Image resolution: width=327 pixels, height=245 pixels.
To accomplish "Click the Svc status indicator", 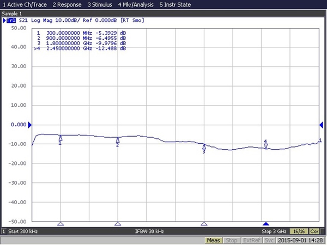I will tap(269, 240).
